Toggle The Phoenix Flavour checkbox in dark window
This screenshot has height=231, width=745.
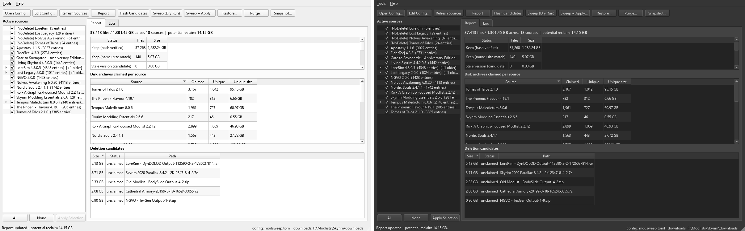[x=387, y=107]
